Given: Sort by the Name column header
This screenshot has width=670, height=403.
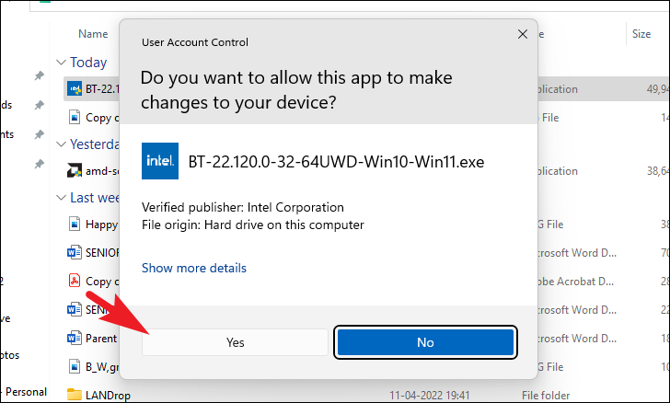Looking at the screenshot, I should click(x=93, y=34).
